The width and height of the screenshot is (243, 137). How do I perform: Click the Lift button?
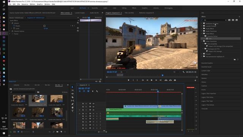pos(166,80)
